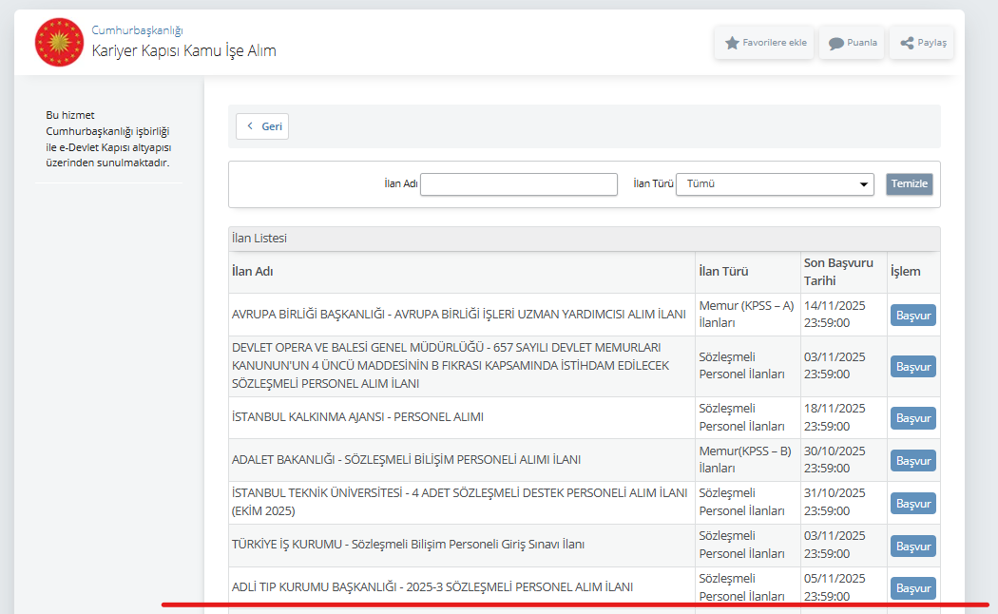Click the Cumhurbaşkanlığı text in header

(x=137, y=30)
